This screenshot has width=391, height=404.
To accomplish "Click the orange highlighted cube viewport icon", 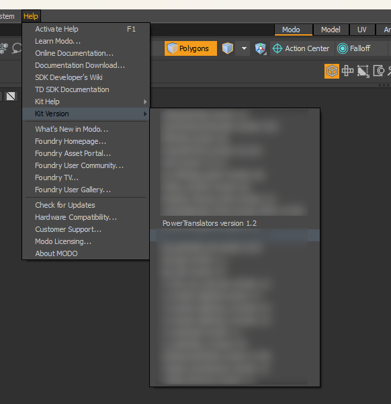I will click(x=332, y=71).
